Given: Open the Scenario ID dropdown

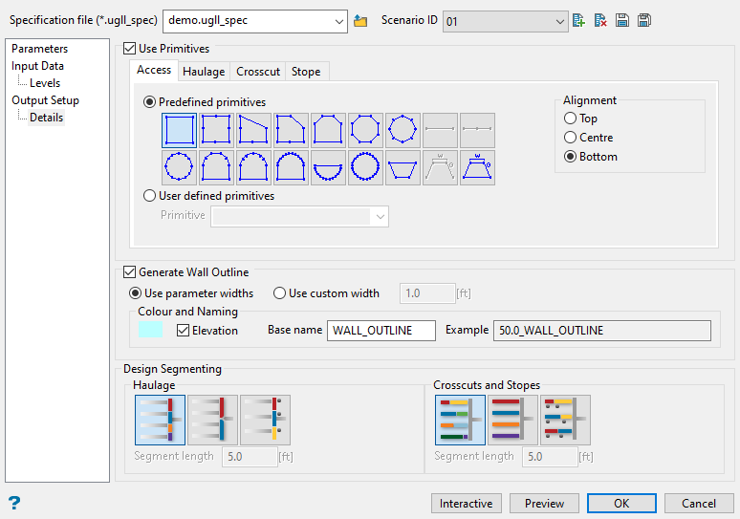Looking at the screenshot, I should click(x=559, y=20).
